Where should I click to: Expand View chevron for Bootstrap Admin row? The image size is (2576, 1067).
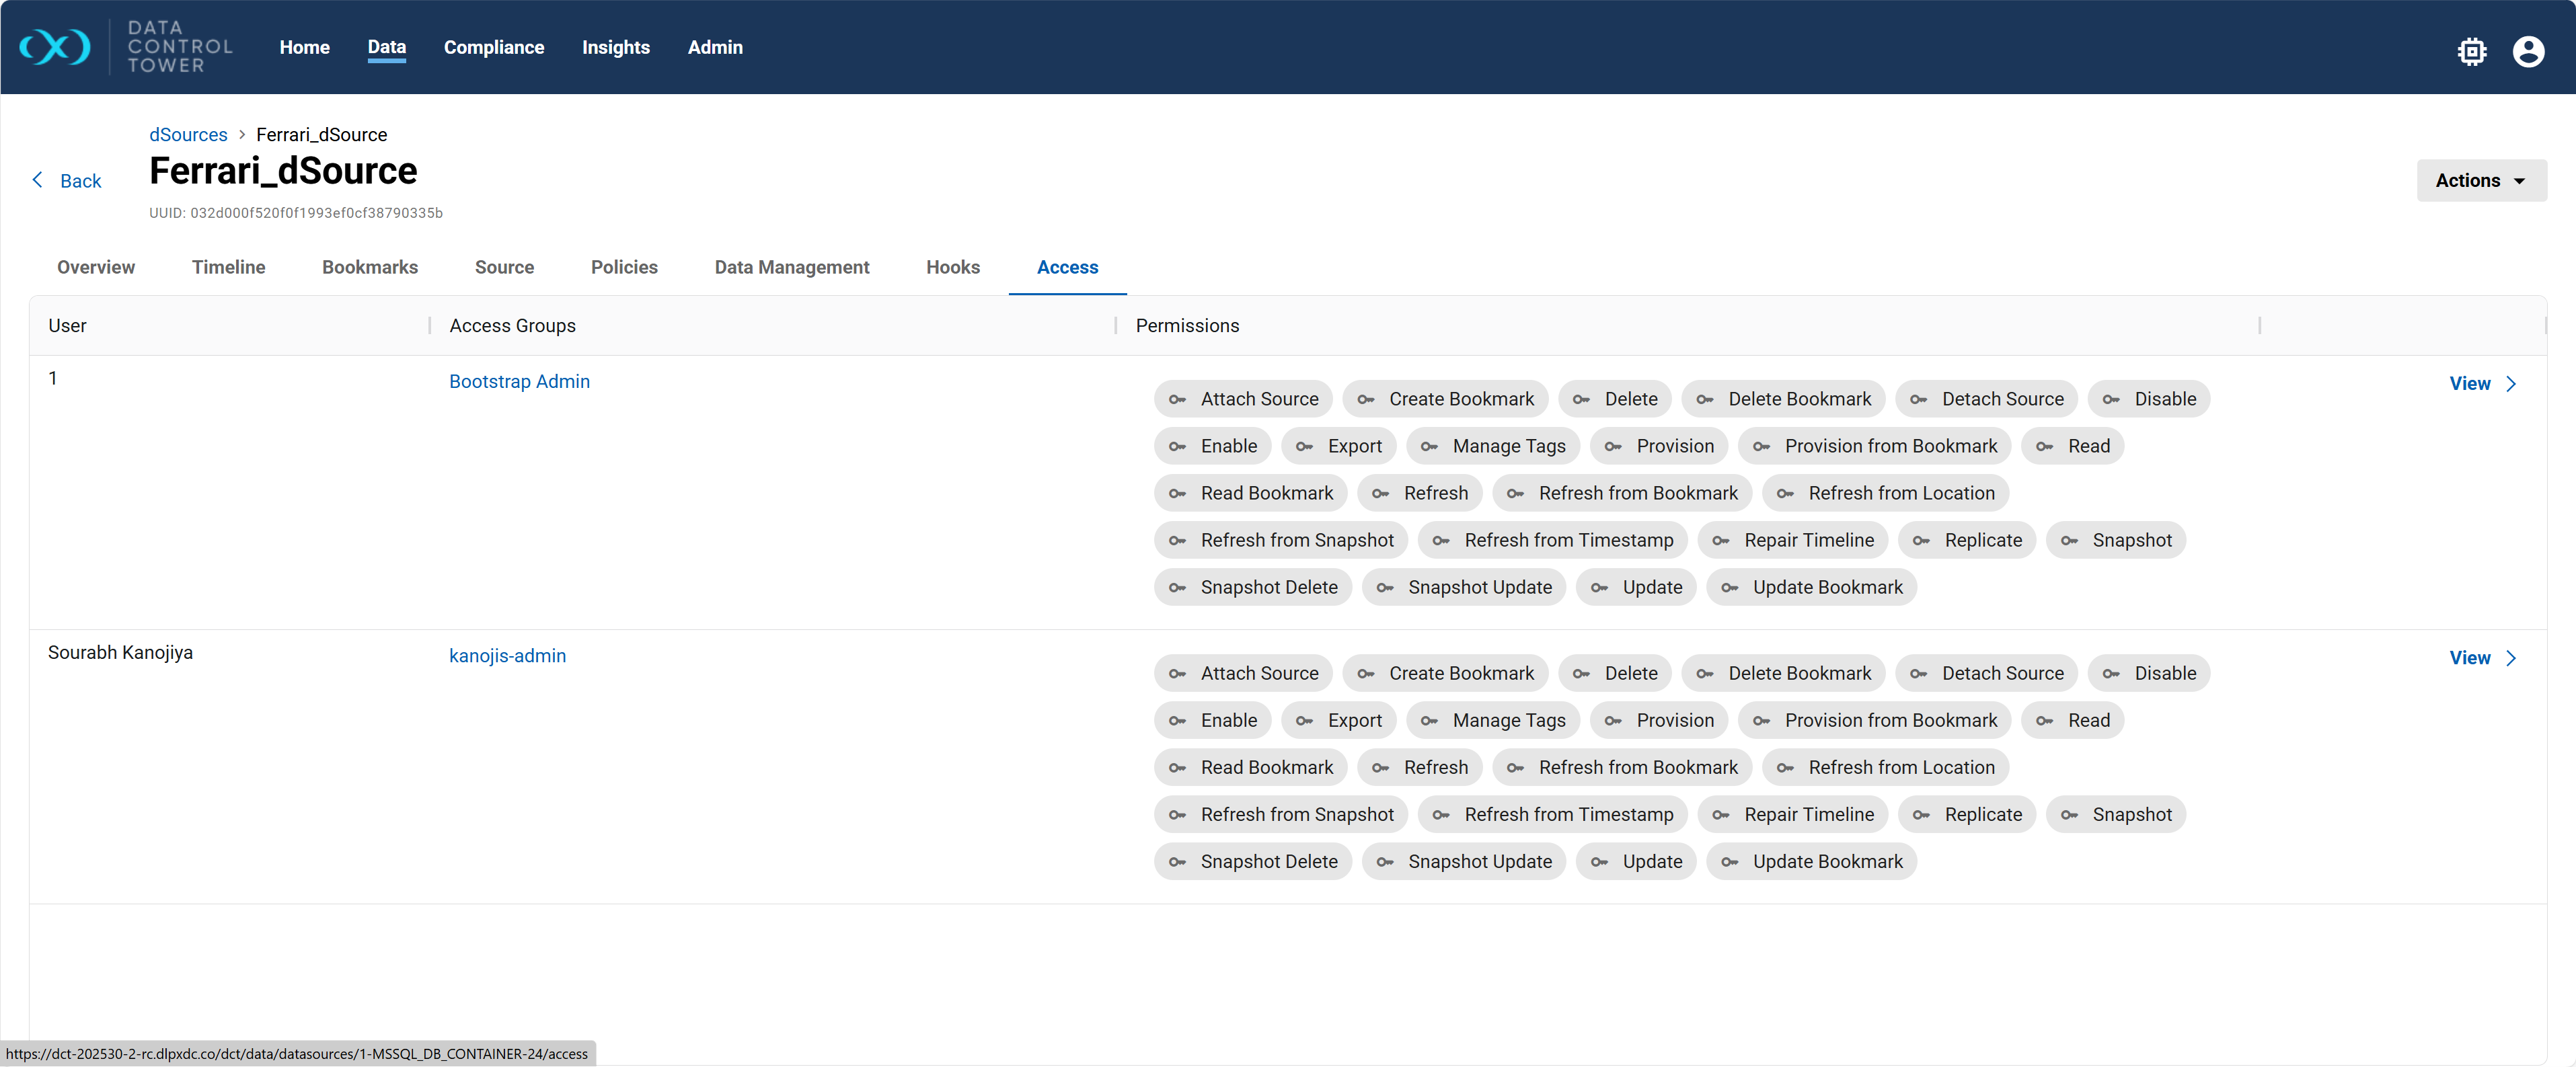tap(2511, 384)
